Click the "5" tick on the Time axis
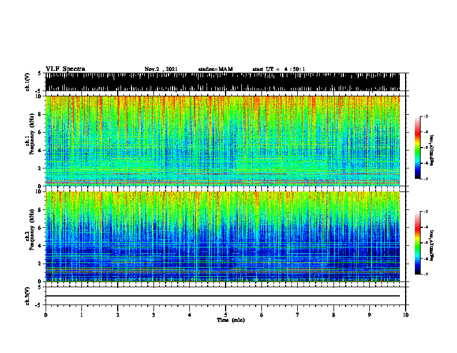The image size is (457, 353). 226,315
